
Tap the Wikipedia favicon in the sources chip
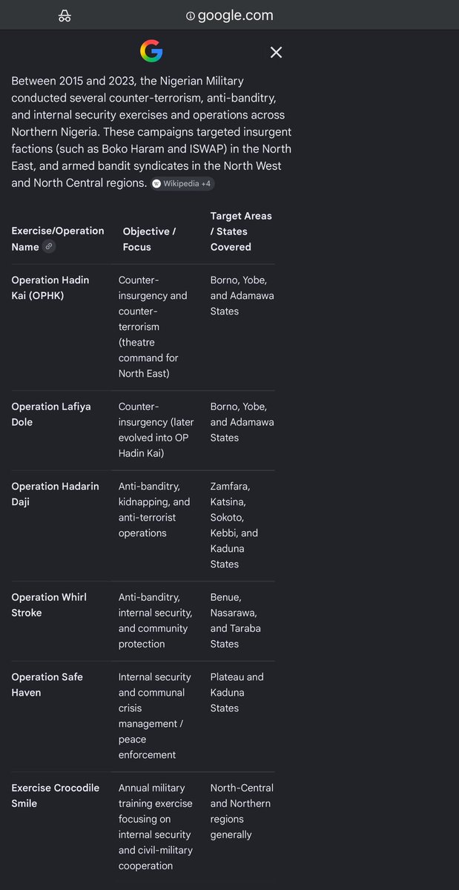(x=156, y=183)
